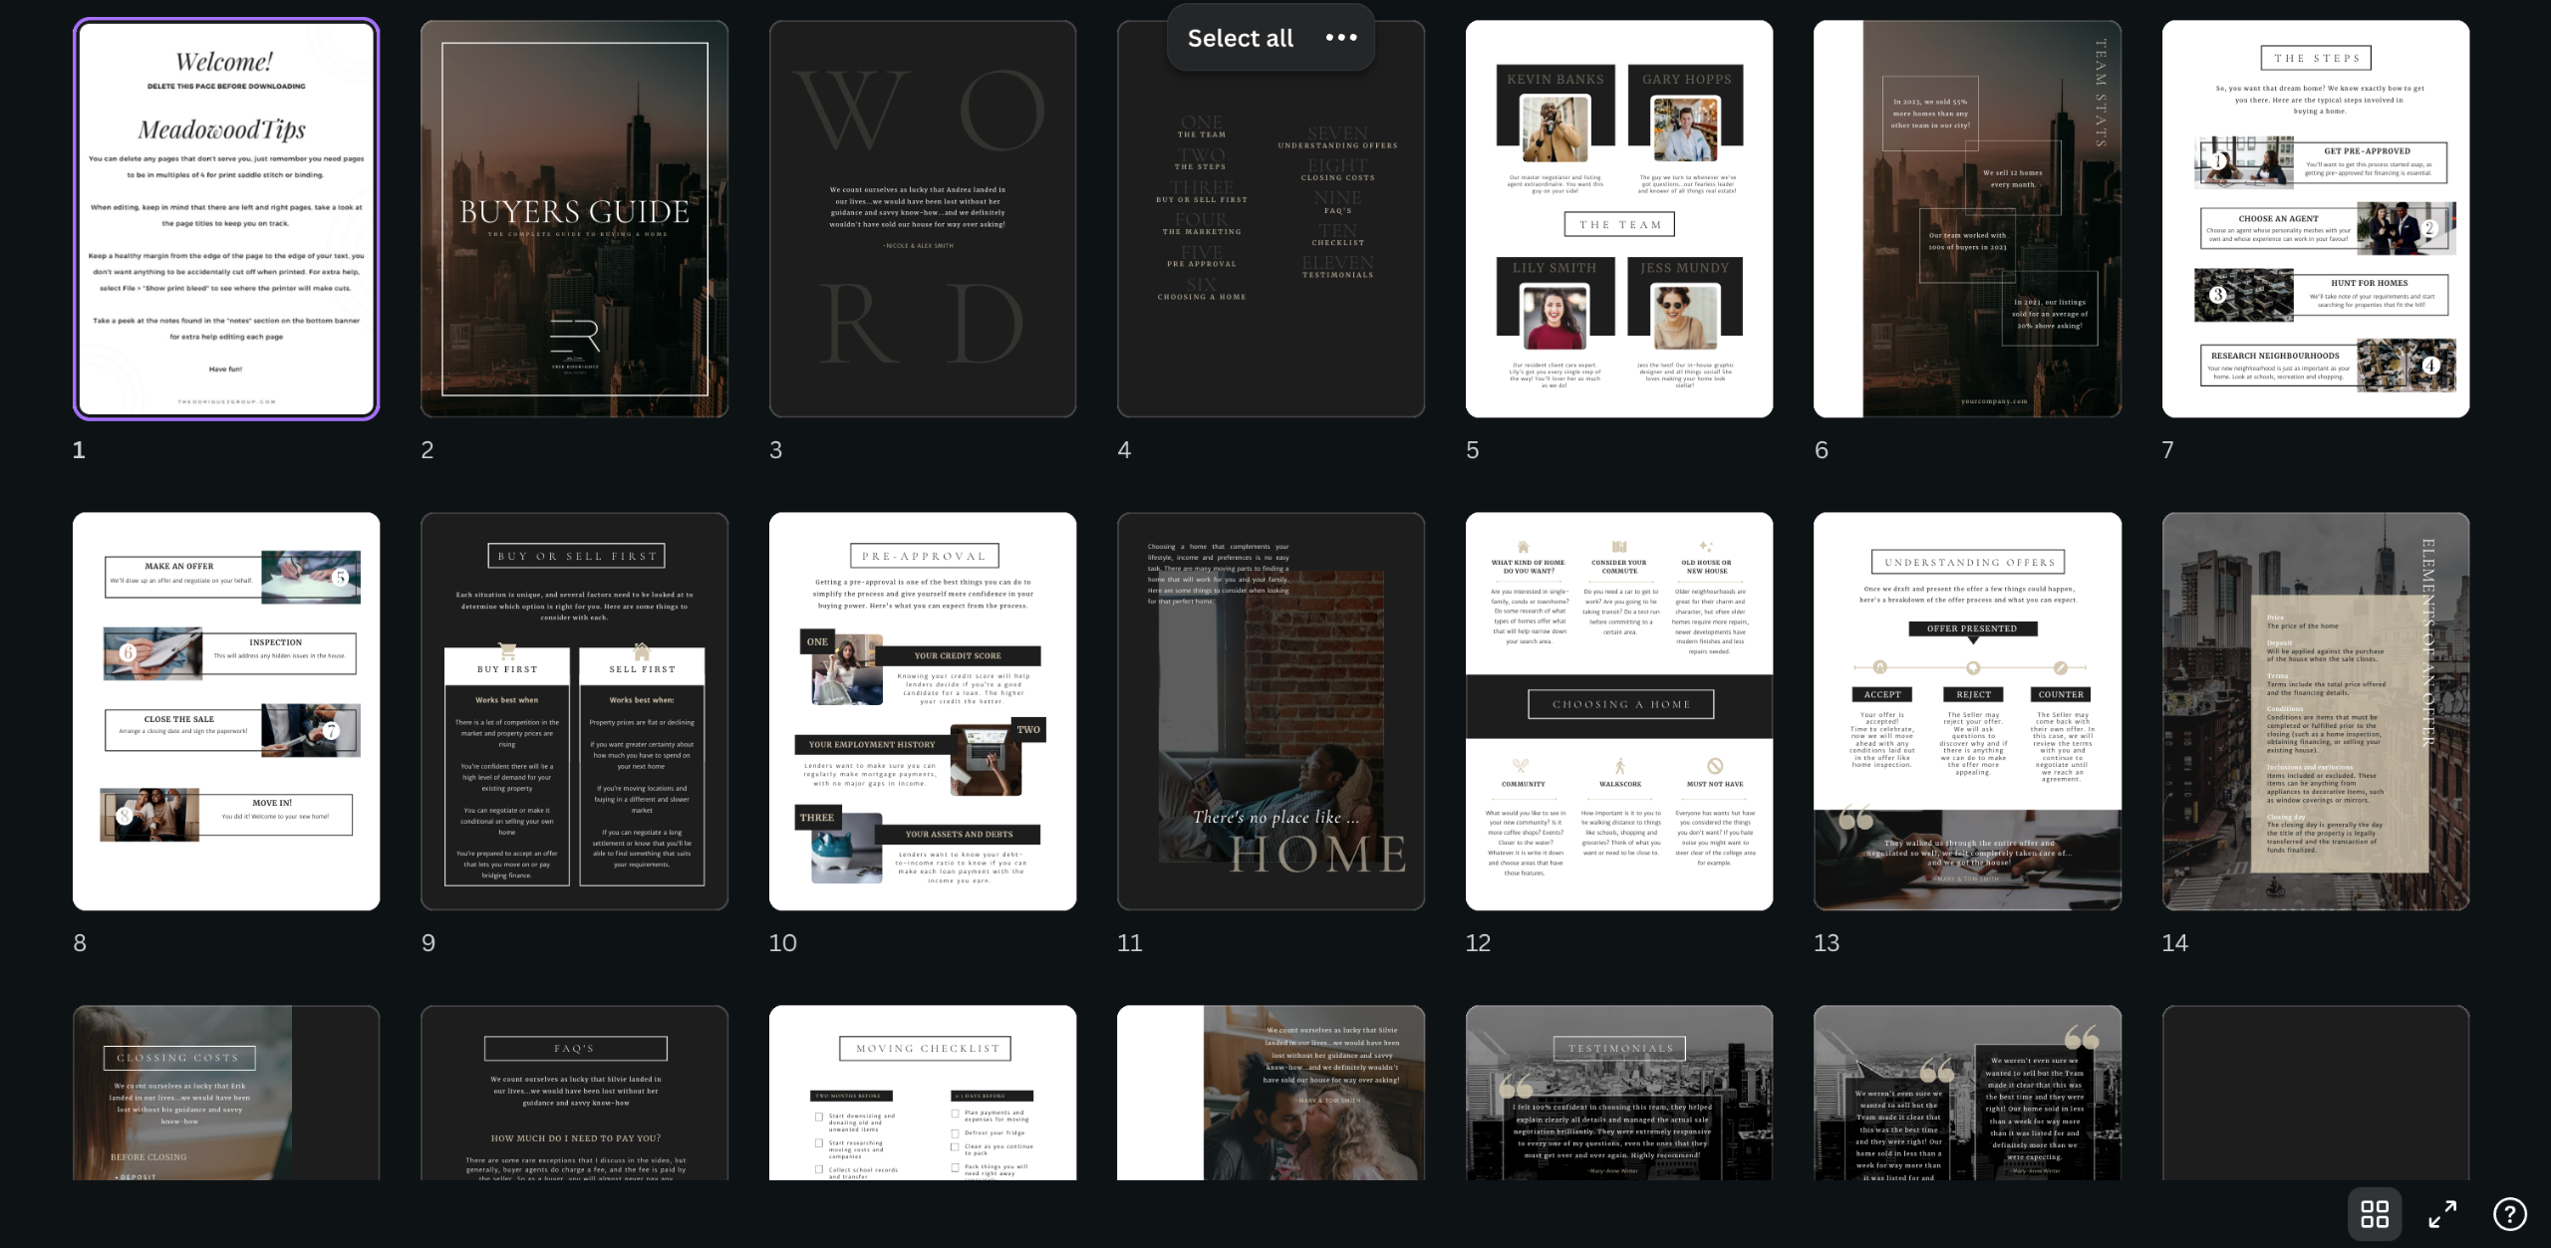Select the Elements of an Offer page
Image resolution: width=2551 pixels, height=1248 pixels.
coord(2315,711)
